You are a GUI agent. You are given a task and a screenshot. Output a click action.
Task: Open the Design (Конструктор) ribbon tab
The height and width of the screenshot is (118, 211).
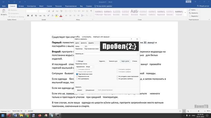click(x=32, y=6)
